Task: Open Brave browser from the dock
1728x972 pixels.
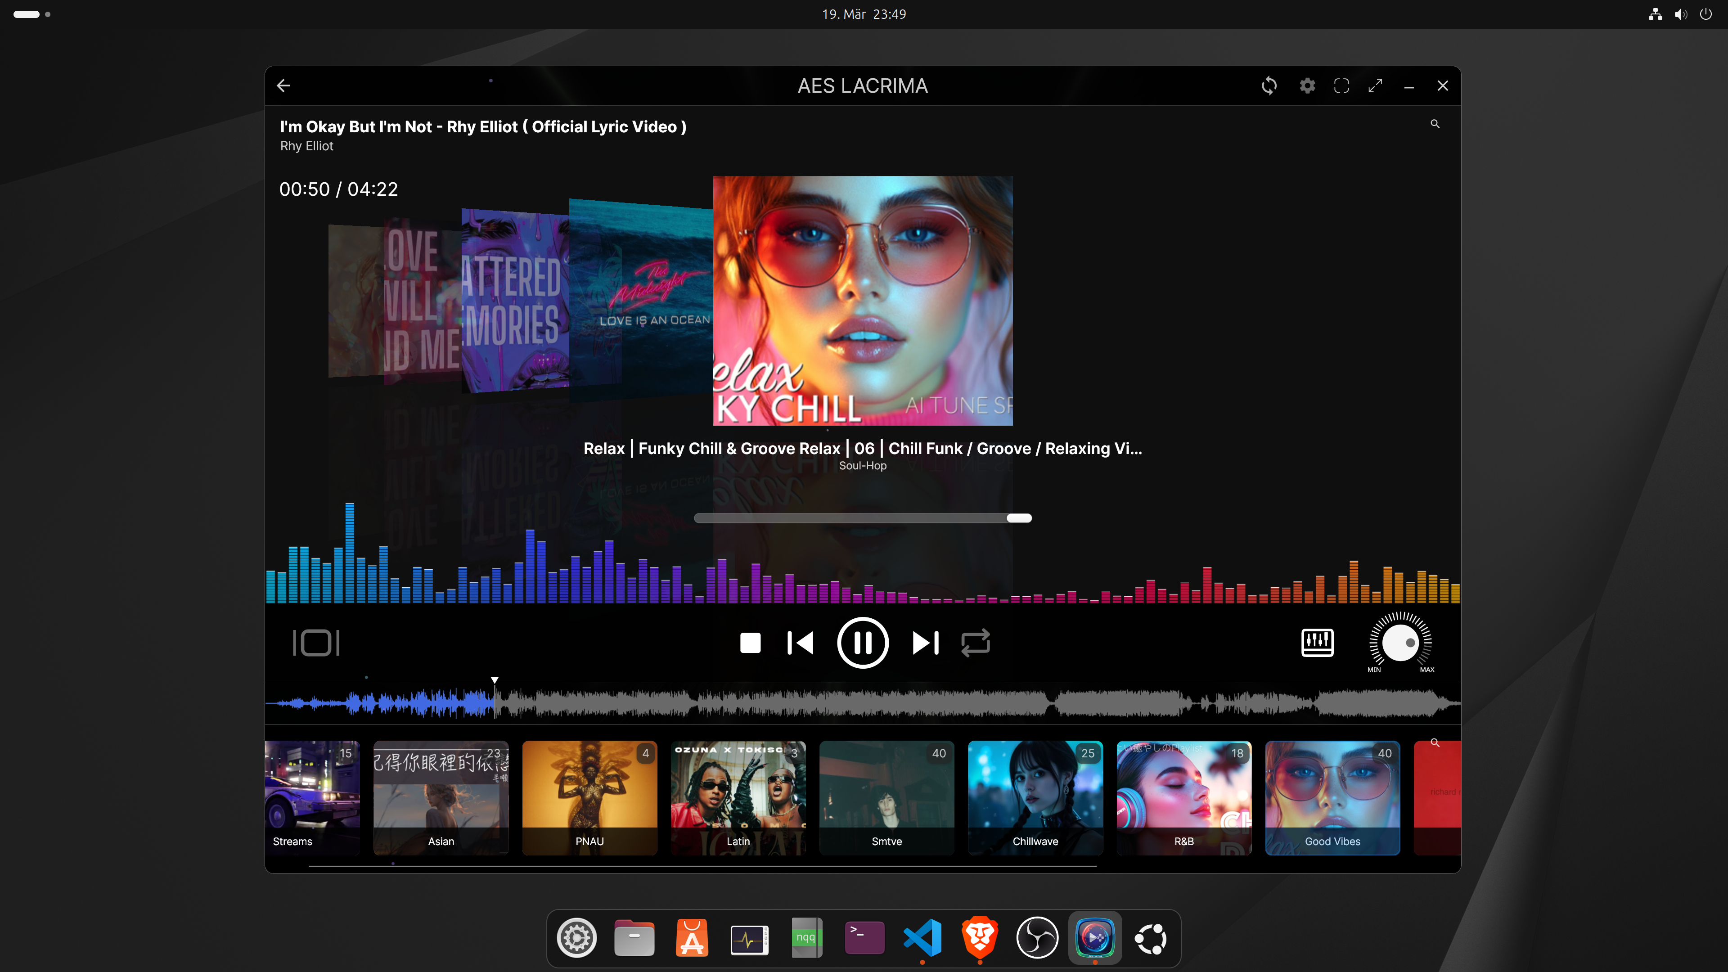Action: [979, 938]
